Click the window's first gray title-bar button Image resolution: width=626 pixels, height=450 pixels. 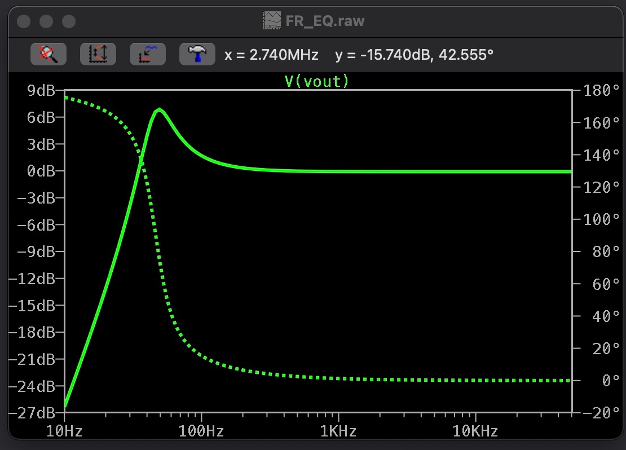24,21
